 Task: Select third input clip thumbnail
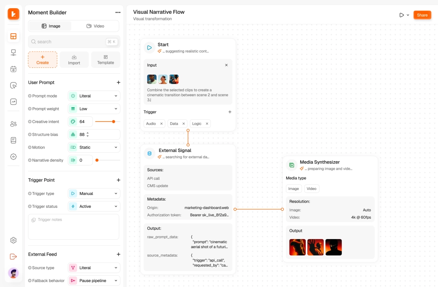pos(174,79)
